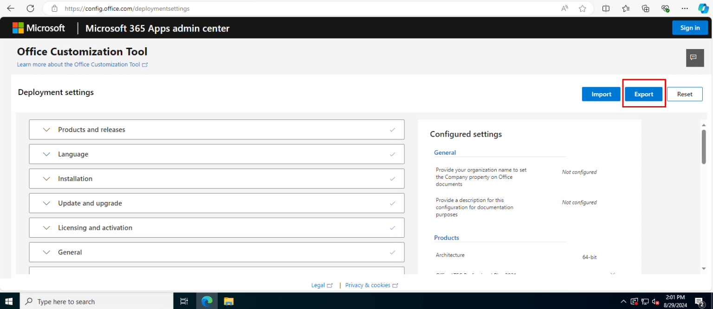Open File Explorer from the taskbar

pyautogui.click(x=228, y=301)
